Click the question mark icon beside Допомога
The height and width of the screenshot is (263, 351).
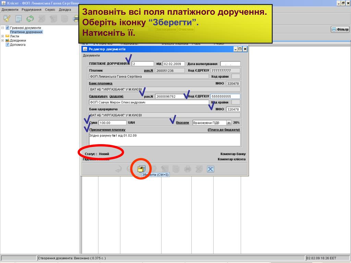tap(8, 45)
